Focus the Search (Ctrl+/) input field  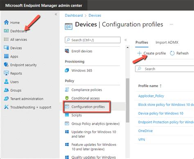[92, 40]
